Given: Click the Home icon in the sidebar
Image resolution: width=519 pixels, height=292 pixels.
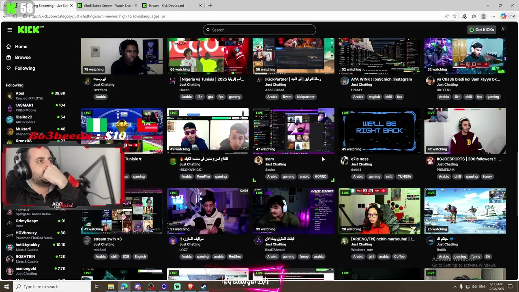Looking at the screenshot, I should (9, 47).
